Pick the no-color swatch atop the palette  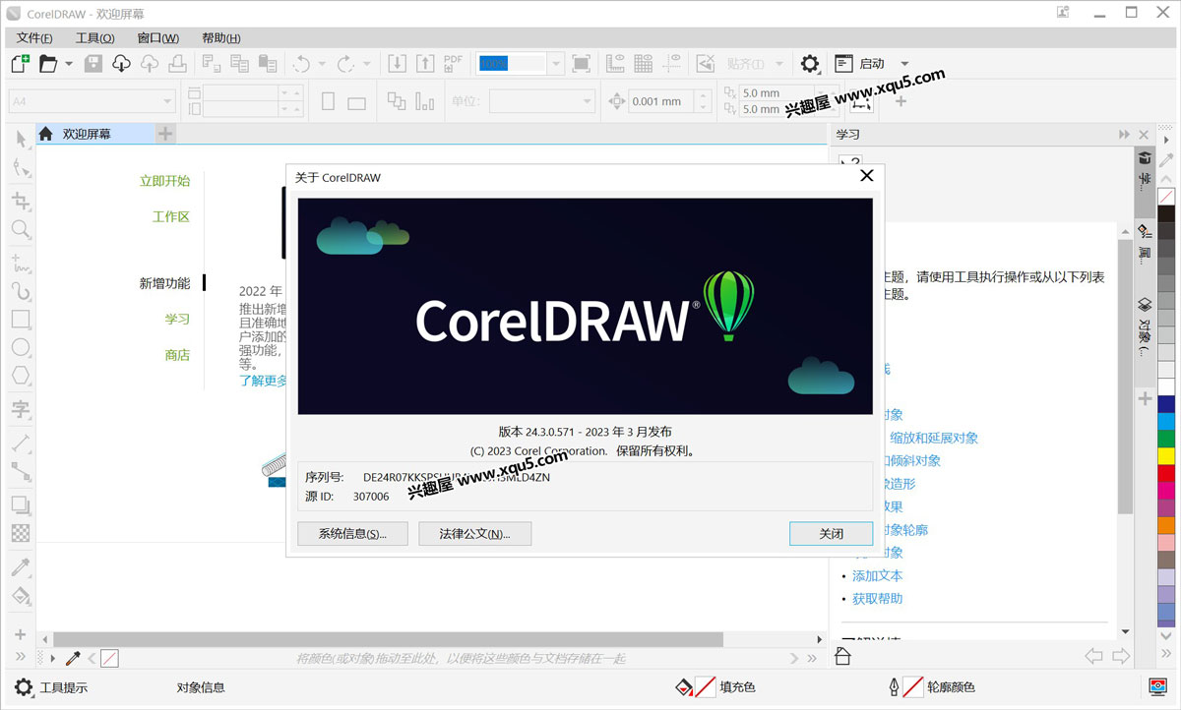1166,197
